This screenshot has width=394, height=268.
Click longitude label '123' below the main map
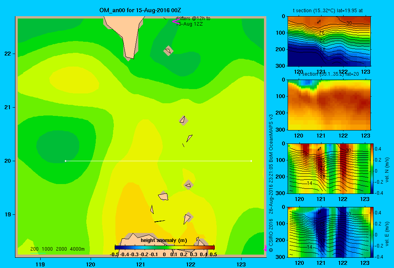tap(241, 264)
